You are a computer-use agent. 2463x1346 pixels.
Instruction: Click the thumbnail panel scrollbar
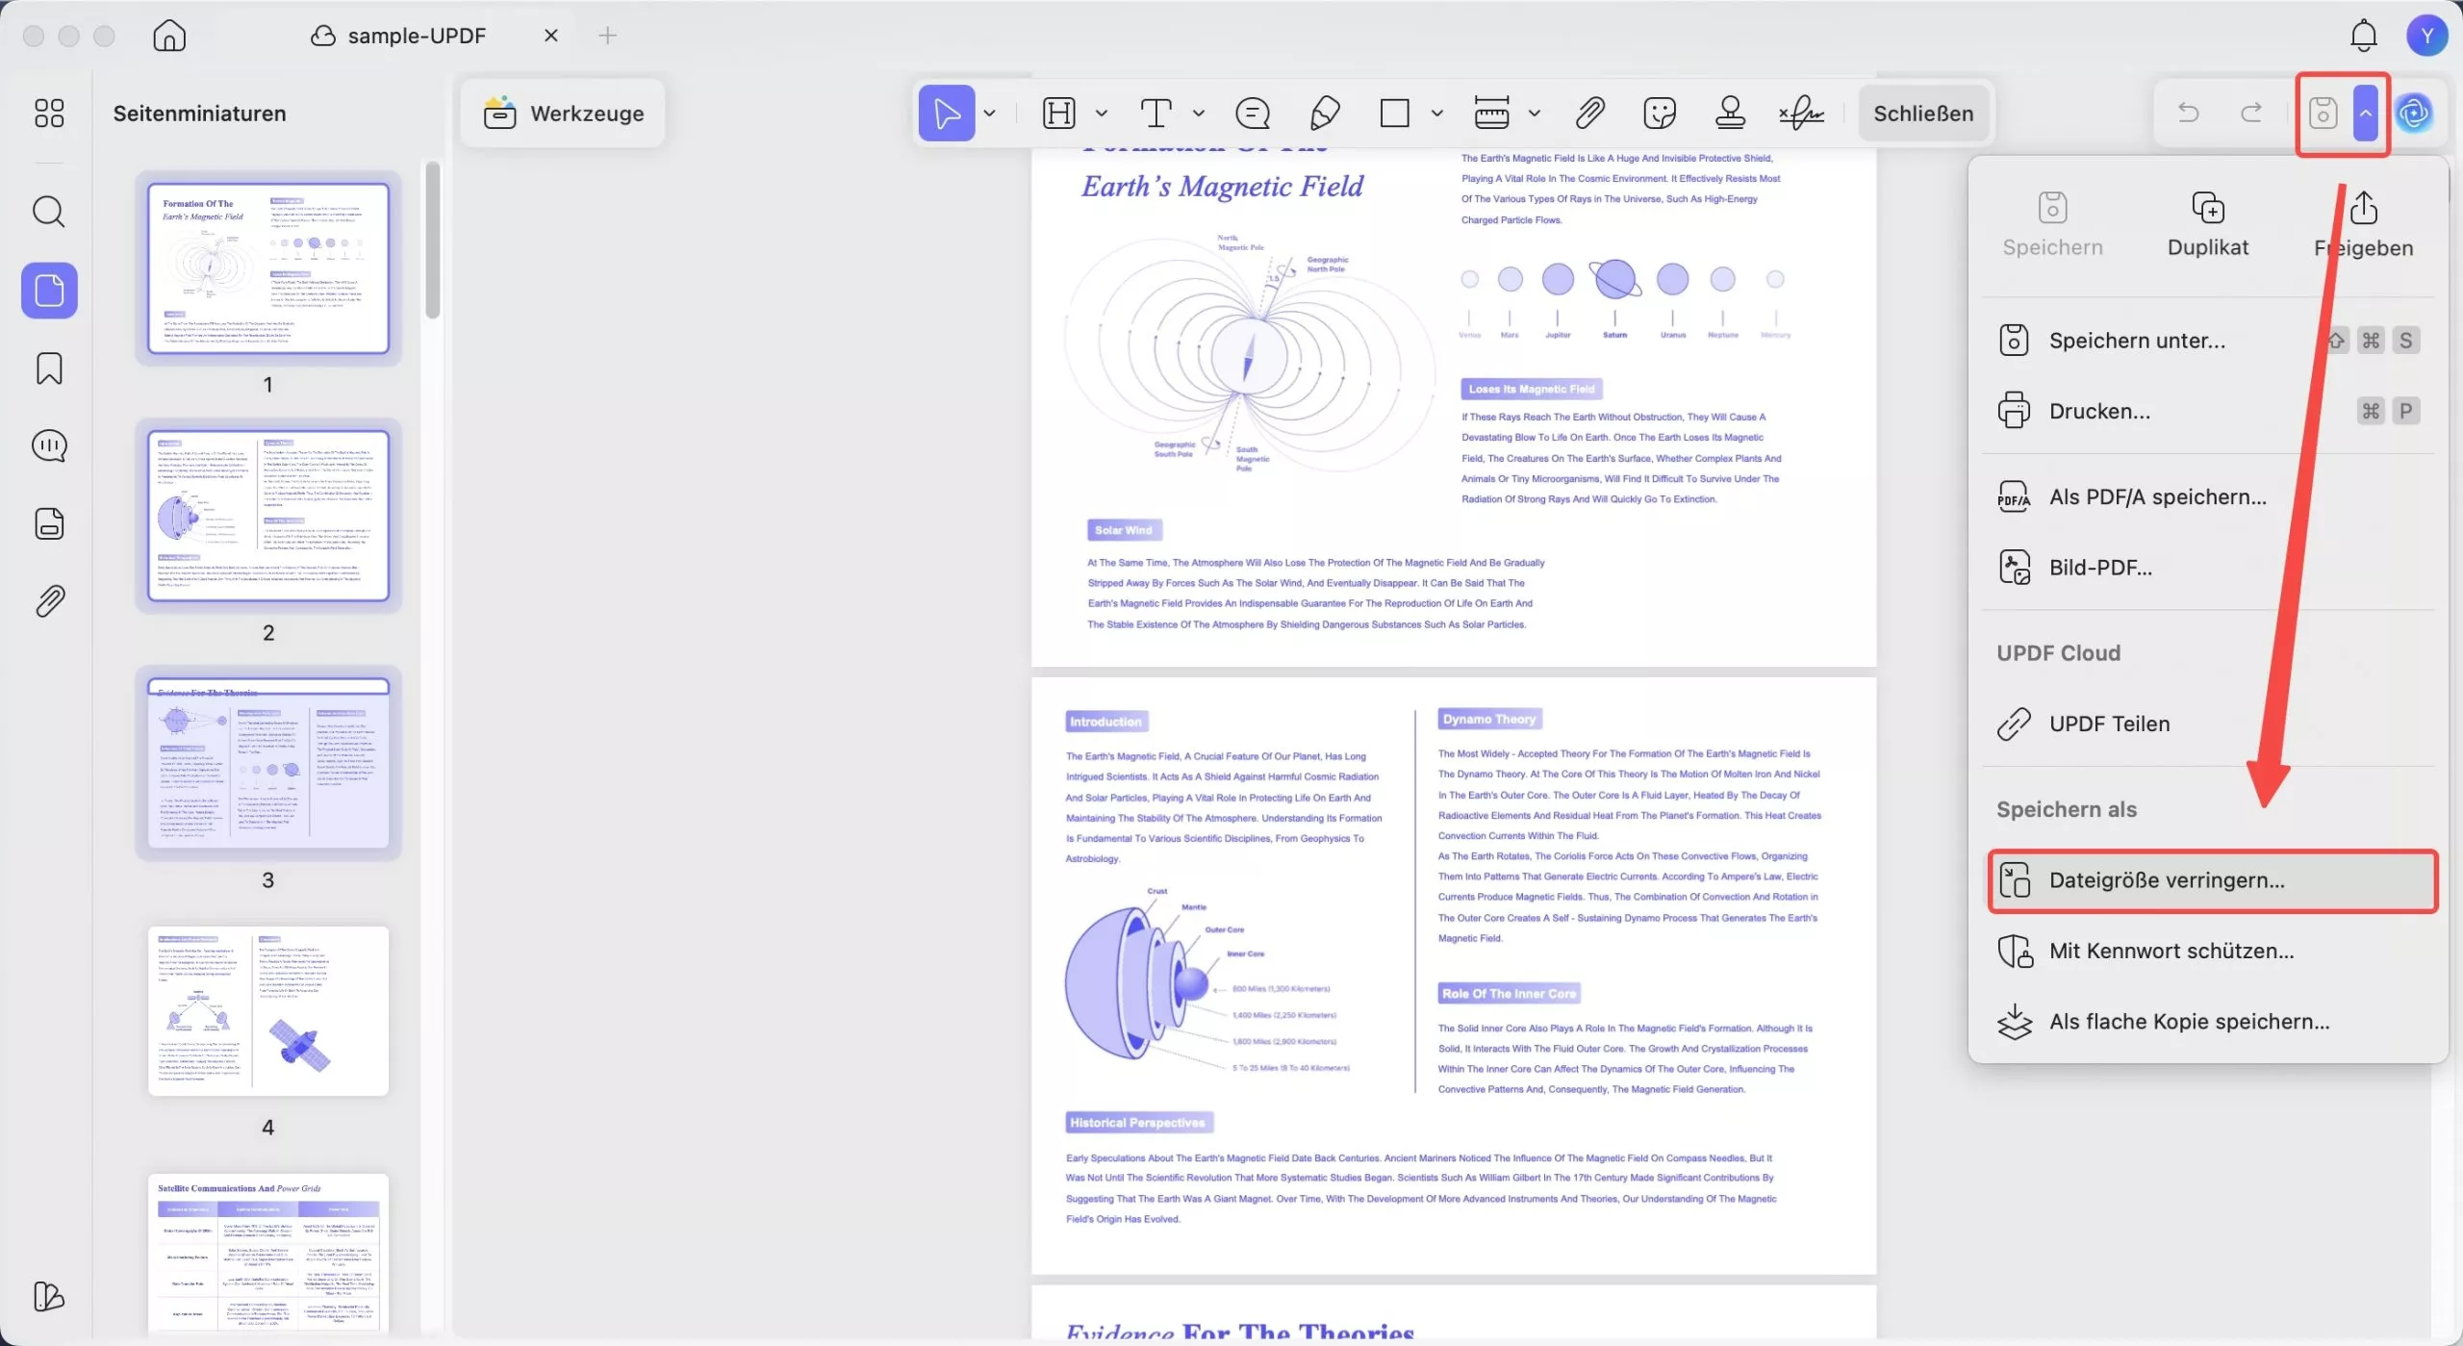pos(433,241)
